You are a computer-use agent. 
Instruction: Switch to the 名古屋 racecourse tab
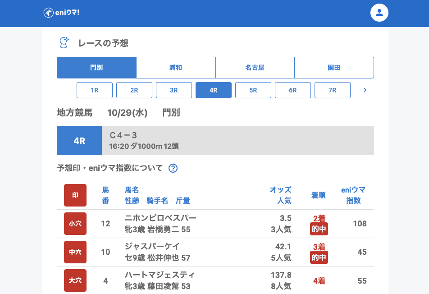pyautogui.click(x=255, y=68)
